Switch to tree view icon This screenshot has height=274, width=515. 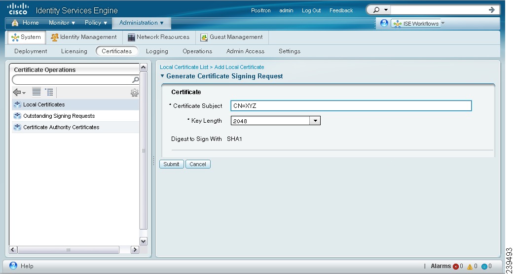click(49, 93)
